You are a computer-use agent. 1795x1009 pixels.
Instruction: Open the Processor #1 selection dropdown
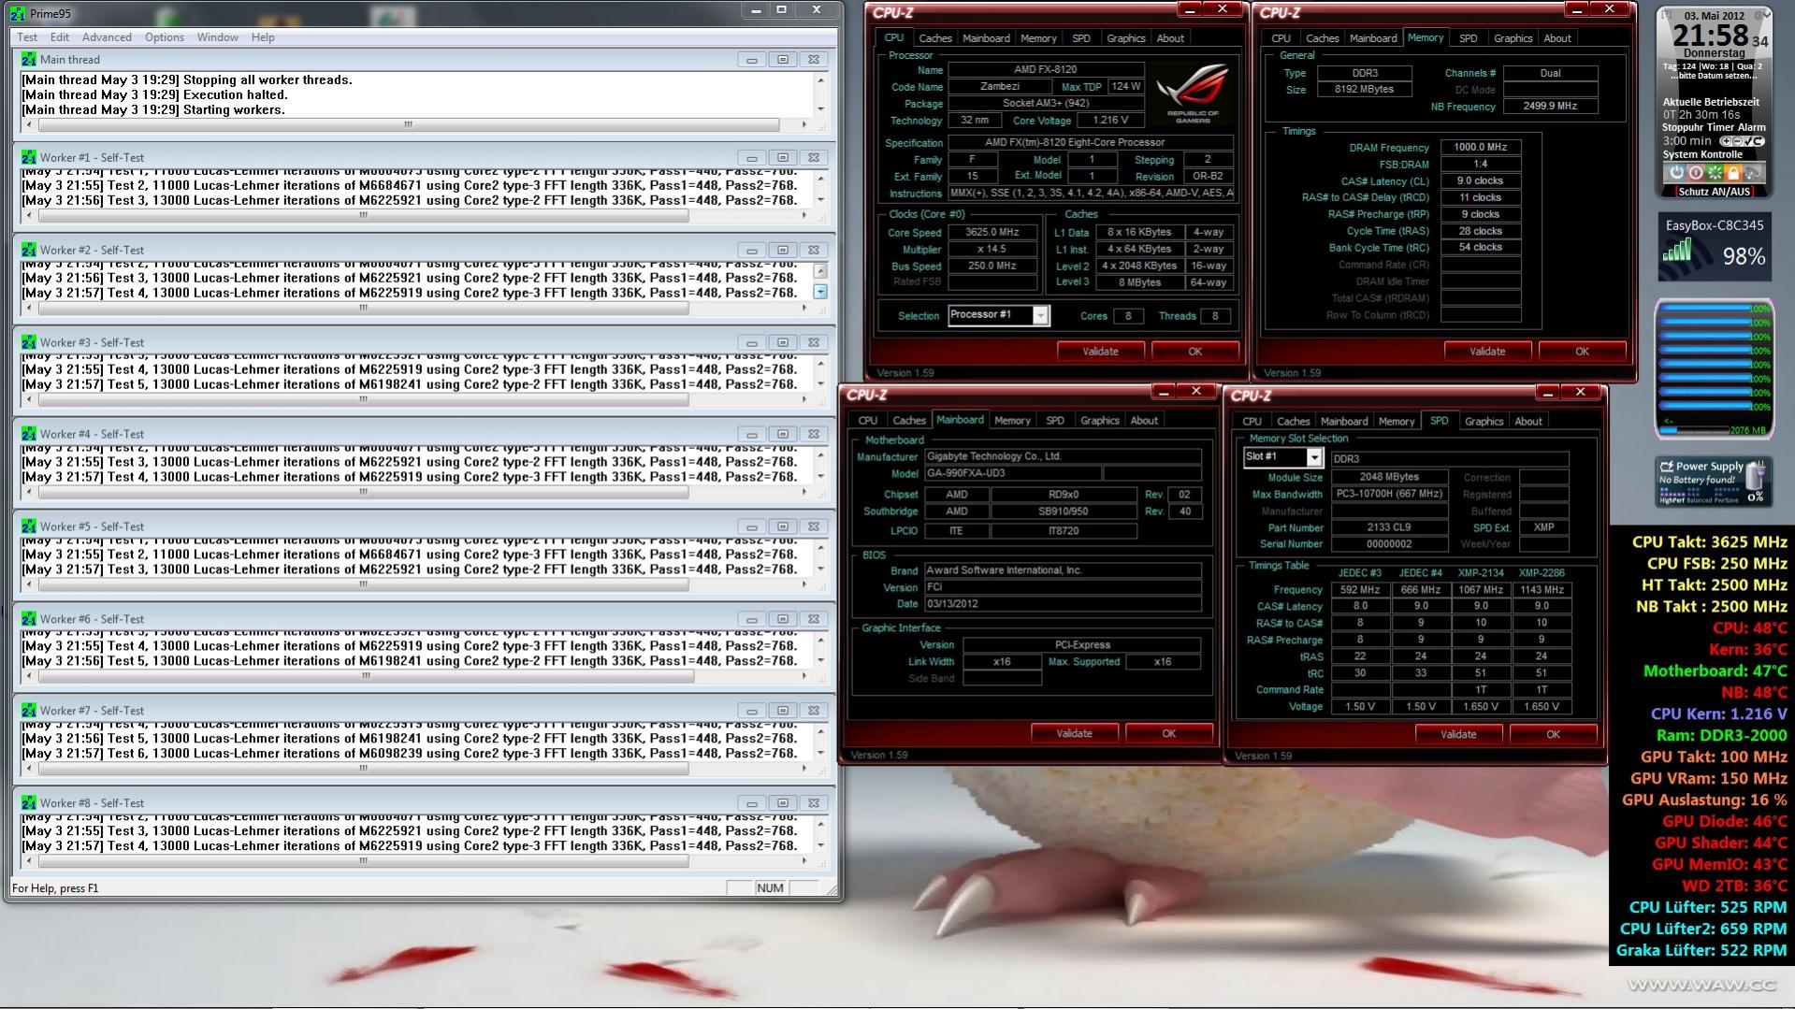[x=1040, y=316]
